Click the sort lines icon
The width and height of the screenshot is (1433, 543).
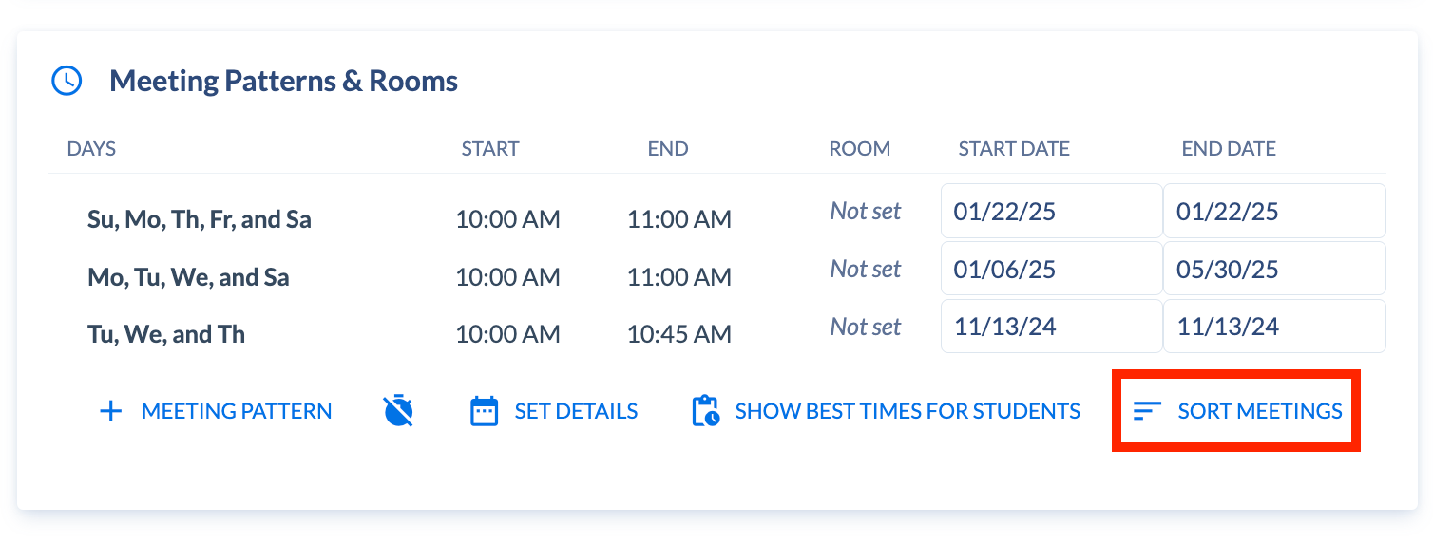point(1148,411)
